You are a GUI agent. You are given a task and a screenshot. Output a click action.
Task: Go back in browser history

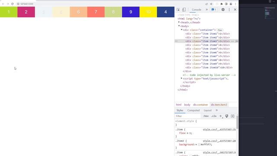click(x=3, y=4)
